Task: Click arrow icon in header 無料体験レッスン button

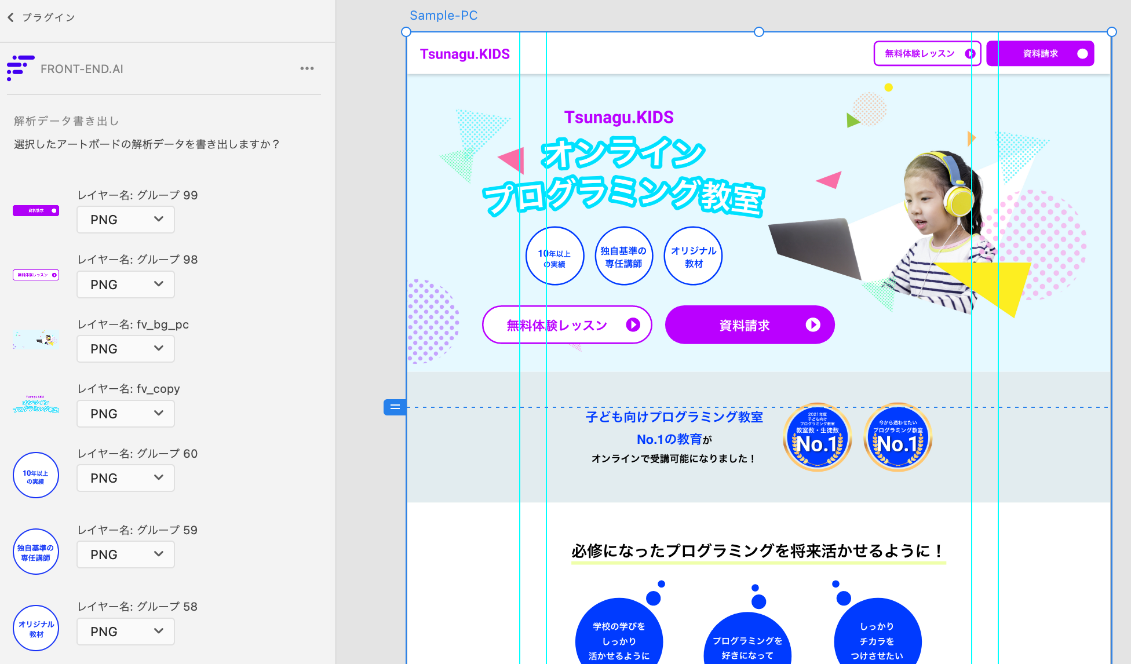Action: (970, 54)
